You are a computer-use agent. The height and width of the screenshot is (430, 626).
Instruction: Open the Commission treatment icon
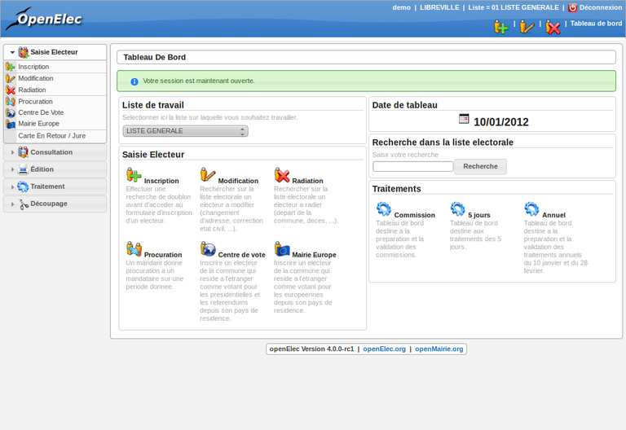384,209
